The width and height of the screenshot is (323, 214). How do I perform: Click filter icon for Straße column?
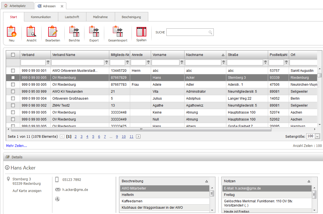[266, 62]
